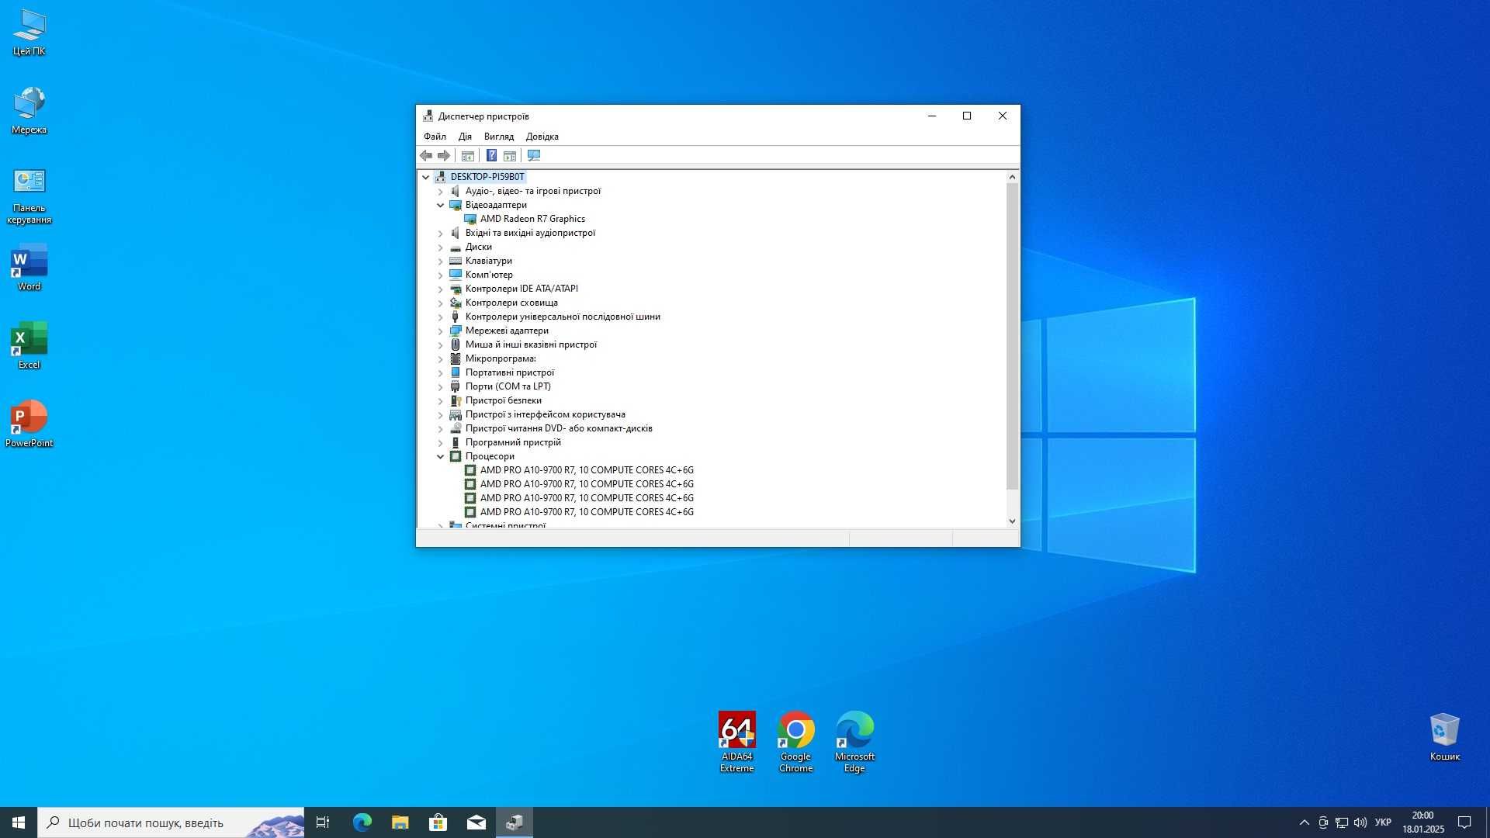
Task: Select Контролери сховища row
Action: click(x=511, y=303)
